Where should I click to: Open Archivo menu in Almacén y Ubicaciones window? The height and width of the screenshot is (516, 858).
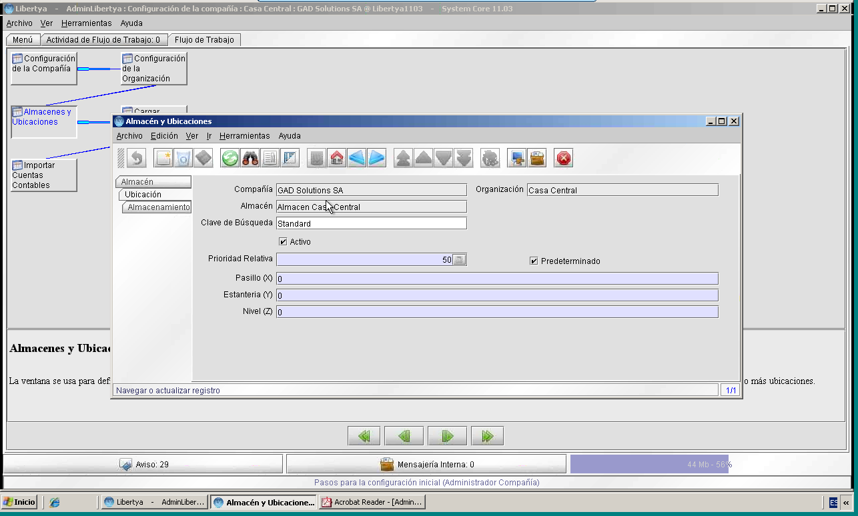click(129, 136)
